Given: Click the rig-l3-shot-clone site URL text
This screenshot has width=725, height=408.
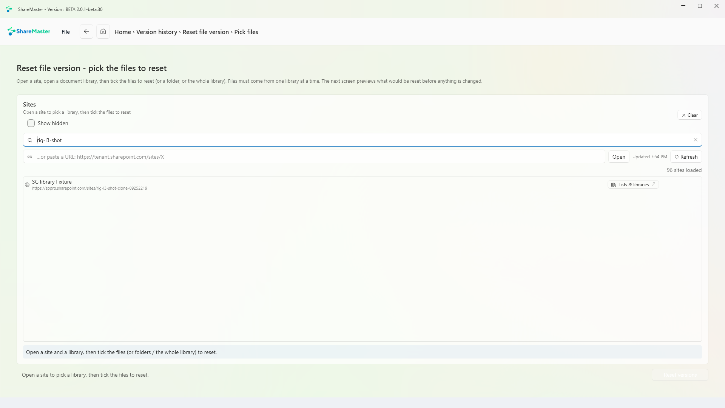Looking at the screenshot, I should click(89, 188).
